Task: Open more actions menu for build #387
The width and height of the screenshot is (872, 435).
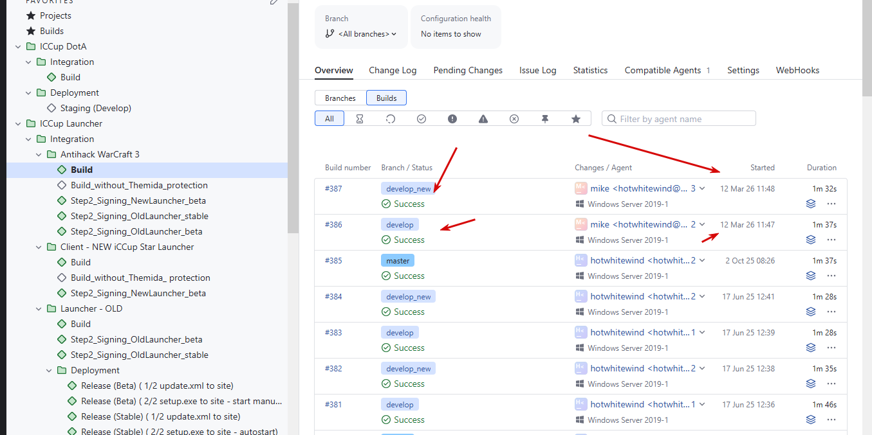Action: [x=831, y=204]
